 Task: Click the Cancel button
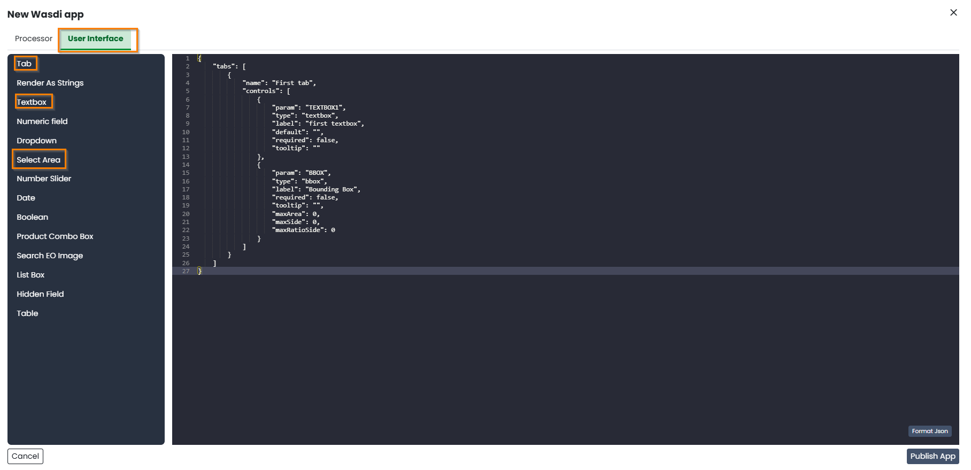[25, 456]
